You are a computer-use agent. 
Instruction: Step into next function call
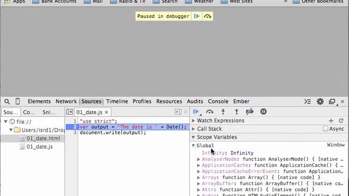pyautogui.click(x=223, y=112)
